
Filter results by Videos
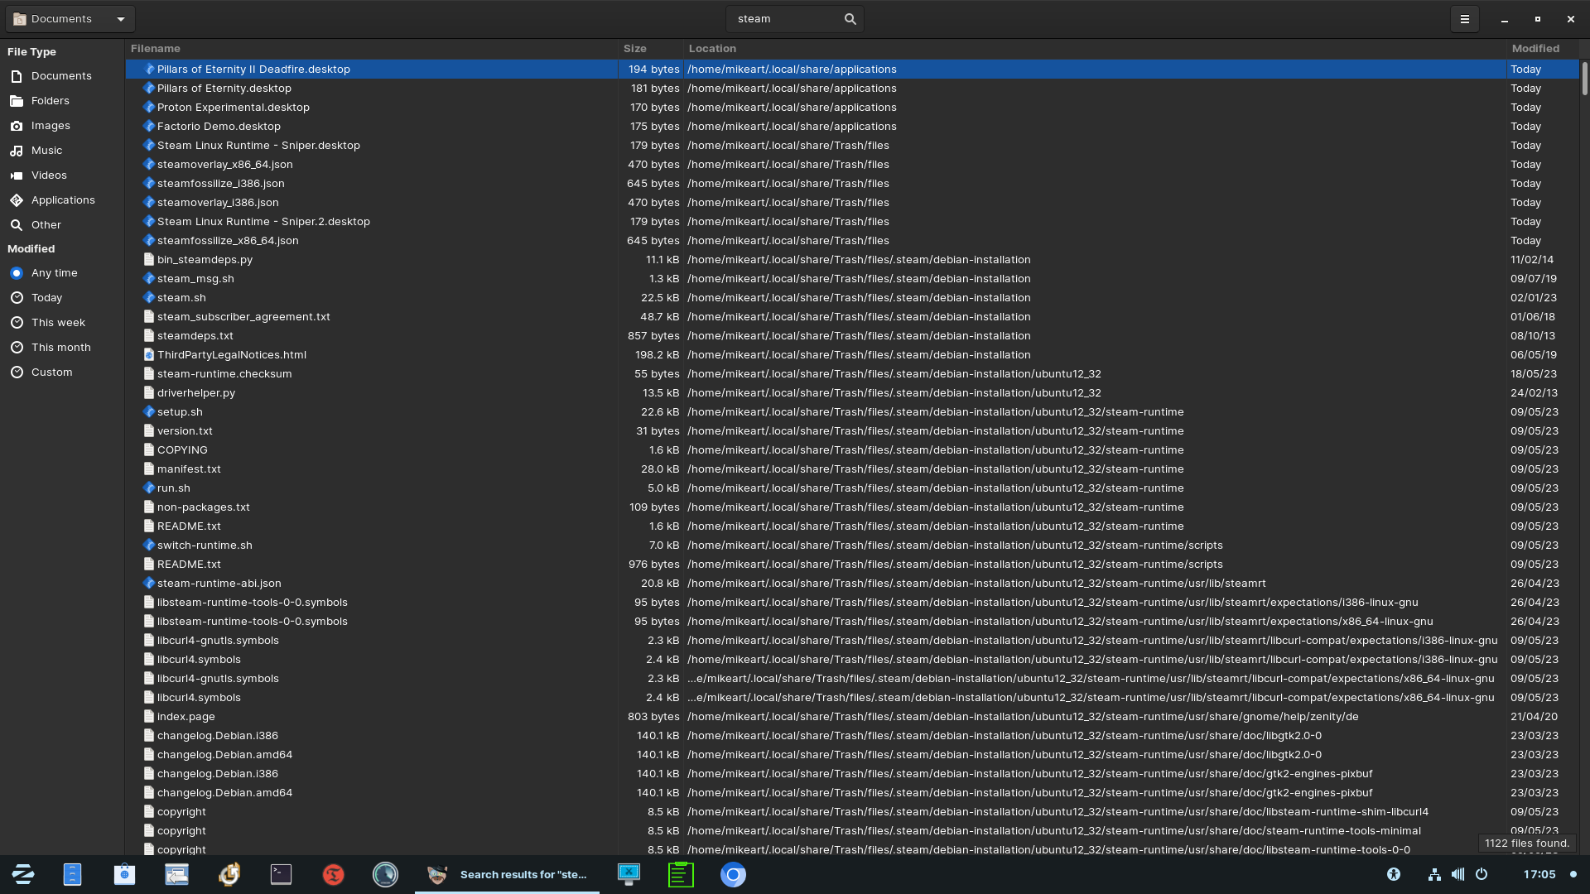49,175
